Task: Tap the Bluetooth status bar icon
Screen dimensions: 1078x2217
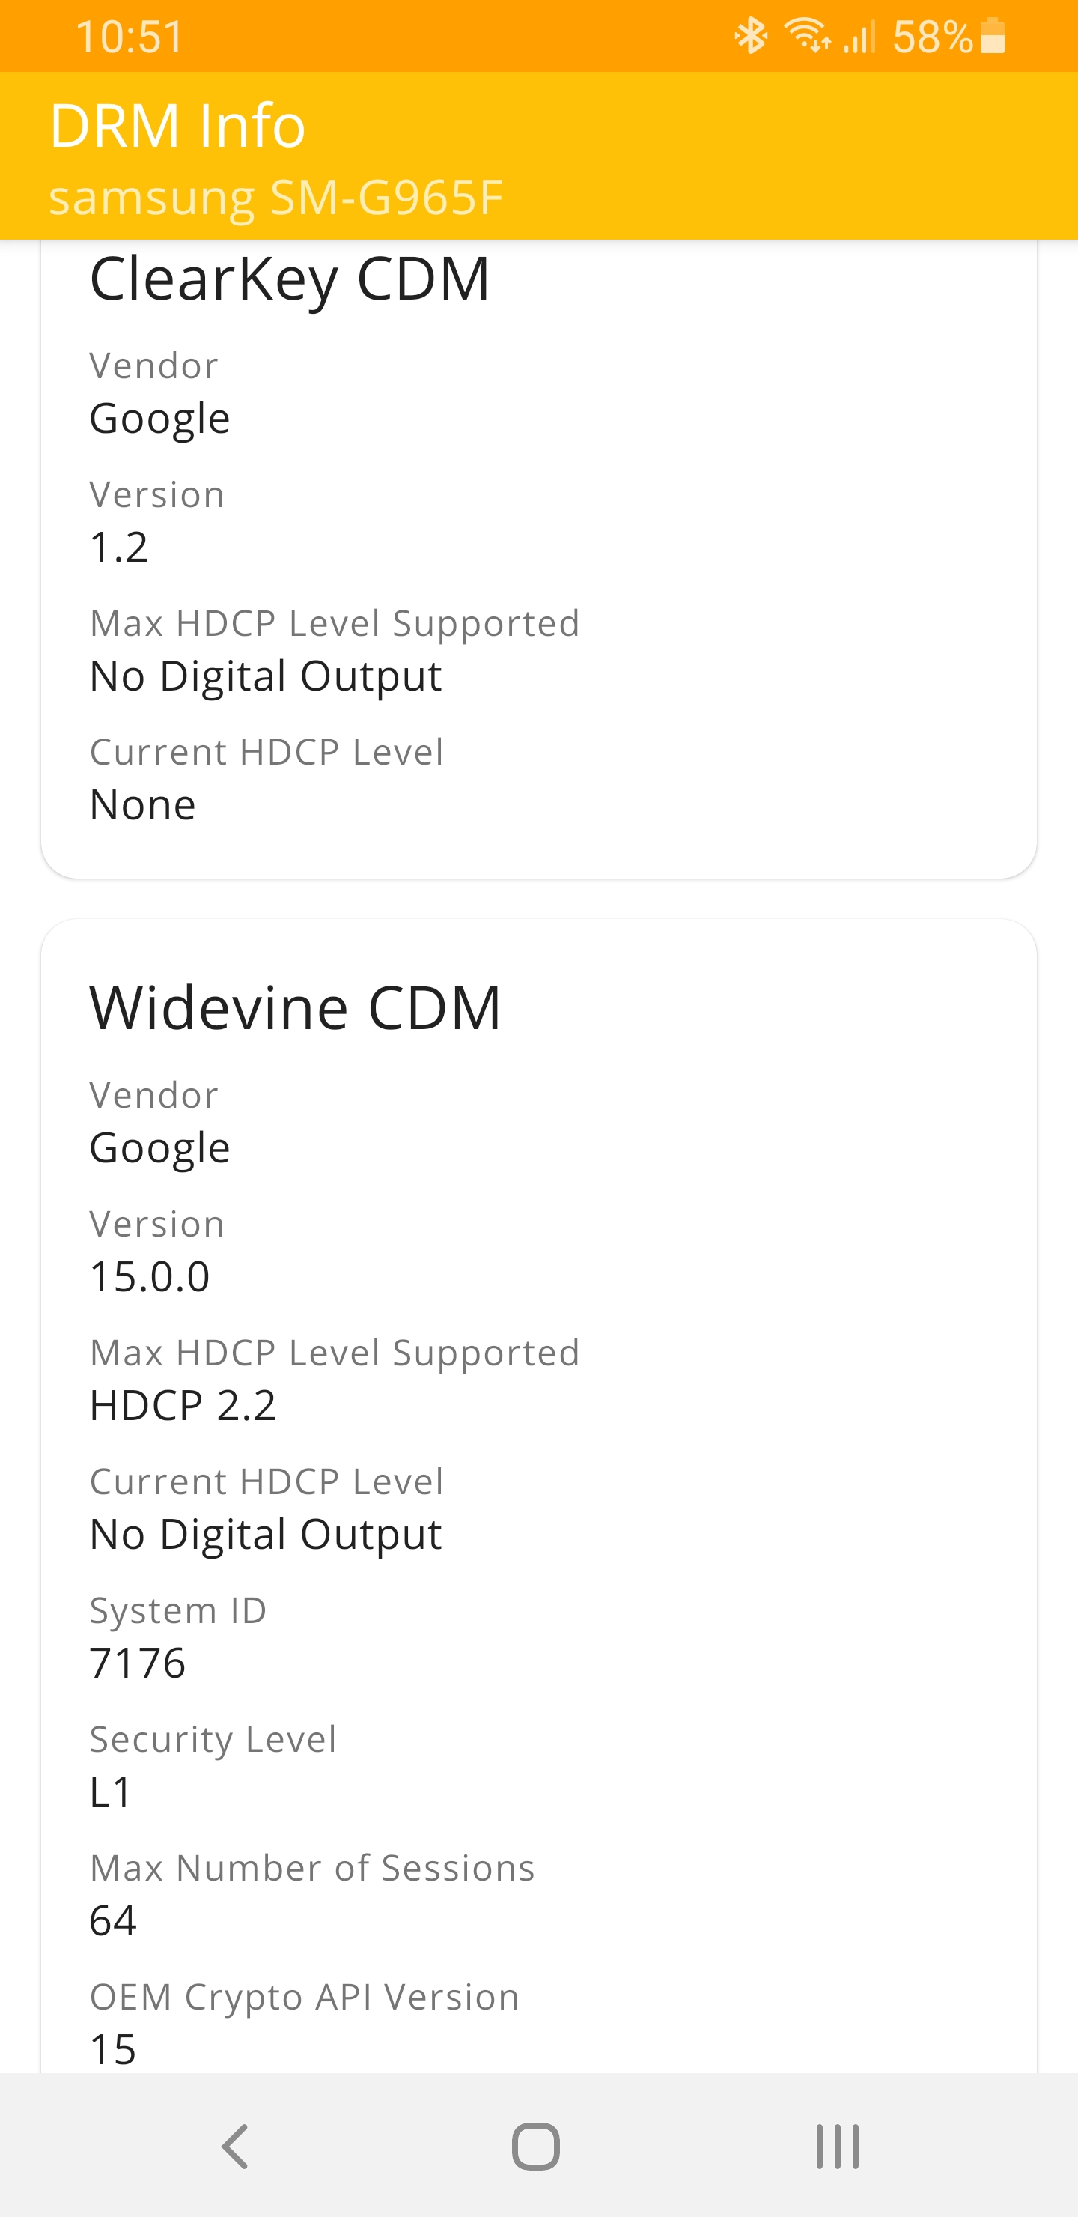Action: pyautogui.click(x=750, y=35)
